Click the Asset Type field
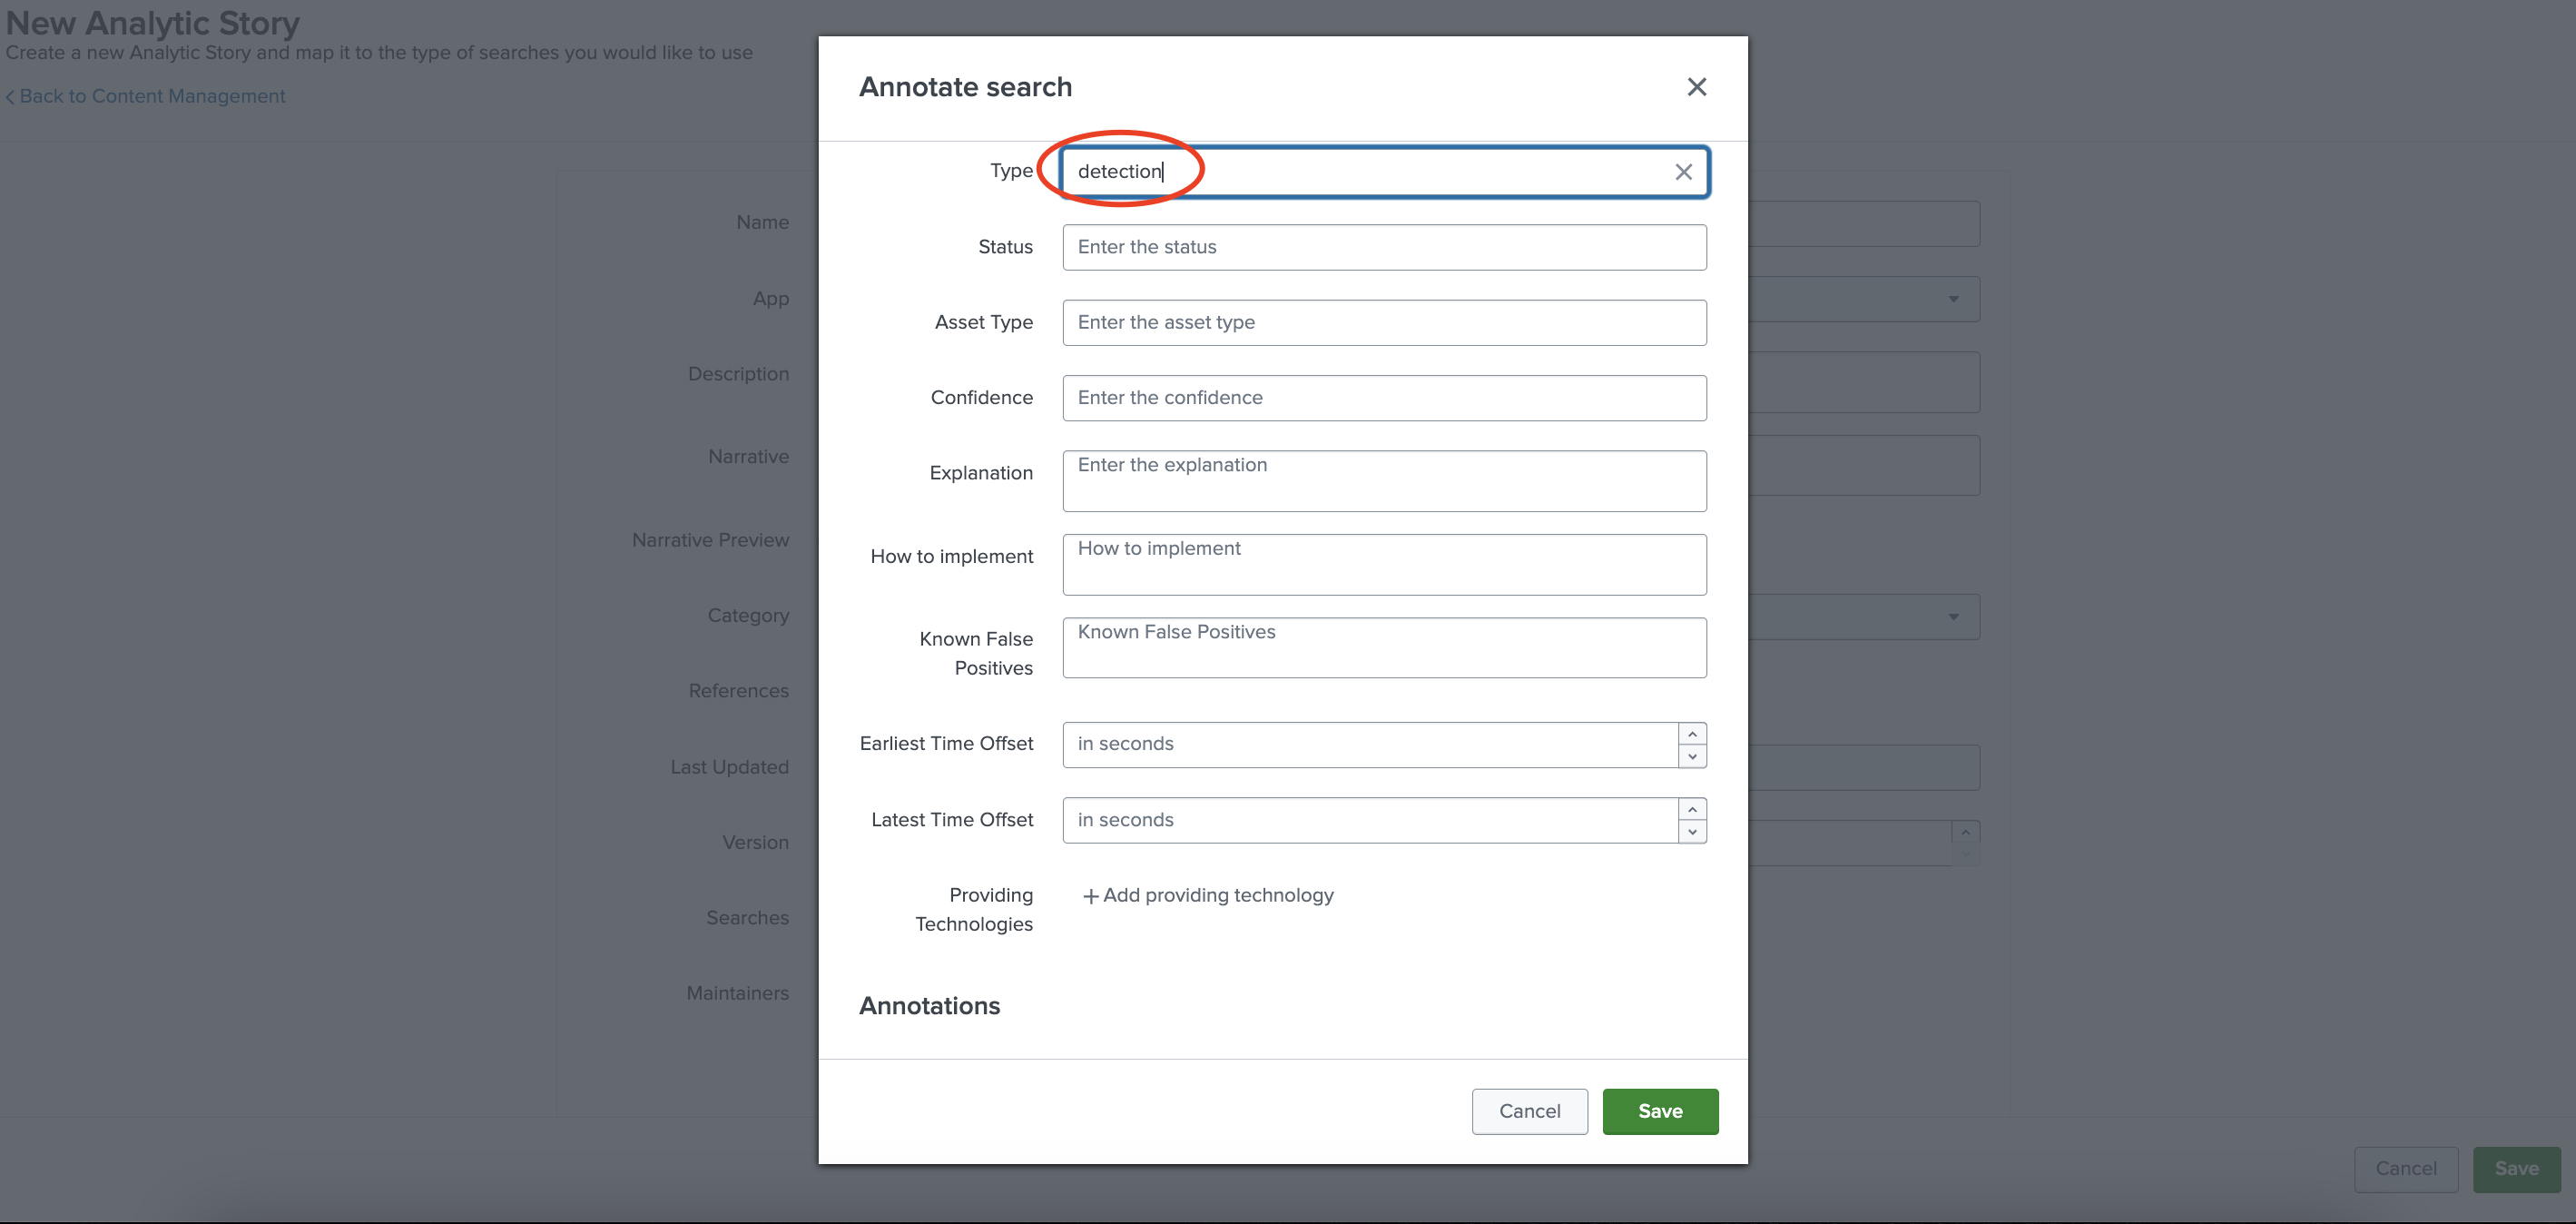The width and height of the screenshot is (2576, 1224). point(1383,323)
